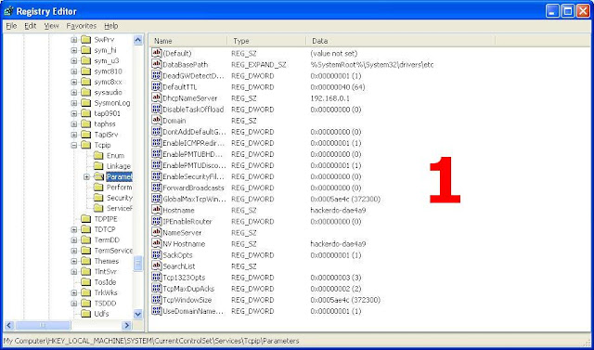Expand the TapiSrv tree node
594x350 pixels.
(74, 135)
